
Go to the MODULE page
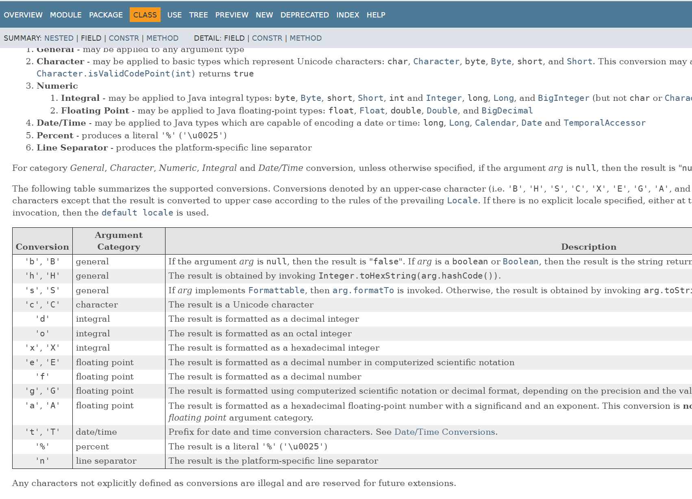point(66,15)
